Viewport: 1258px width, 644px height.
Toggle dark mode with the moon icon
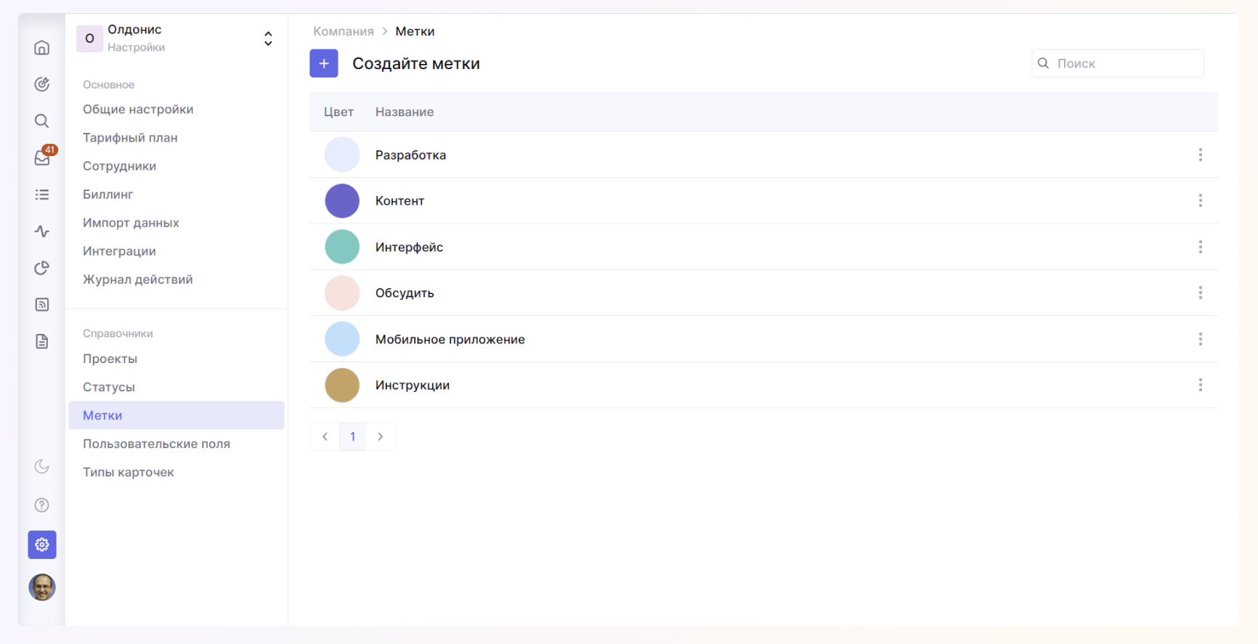[42, 467]
